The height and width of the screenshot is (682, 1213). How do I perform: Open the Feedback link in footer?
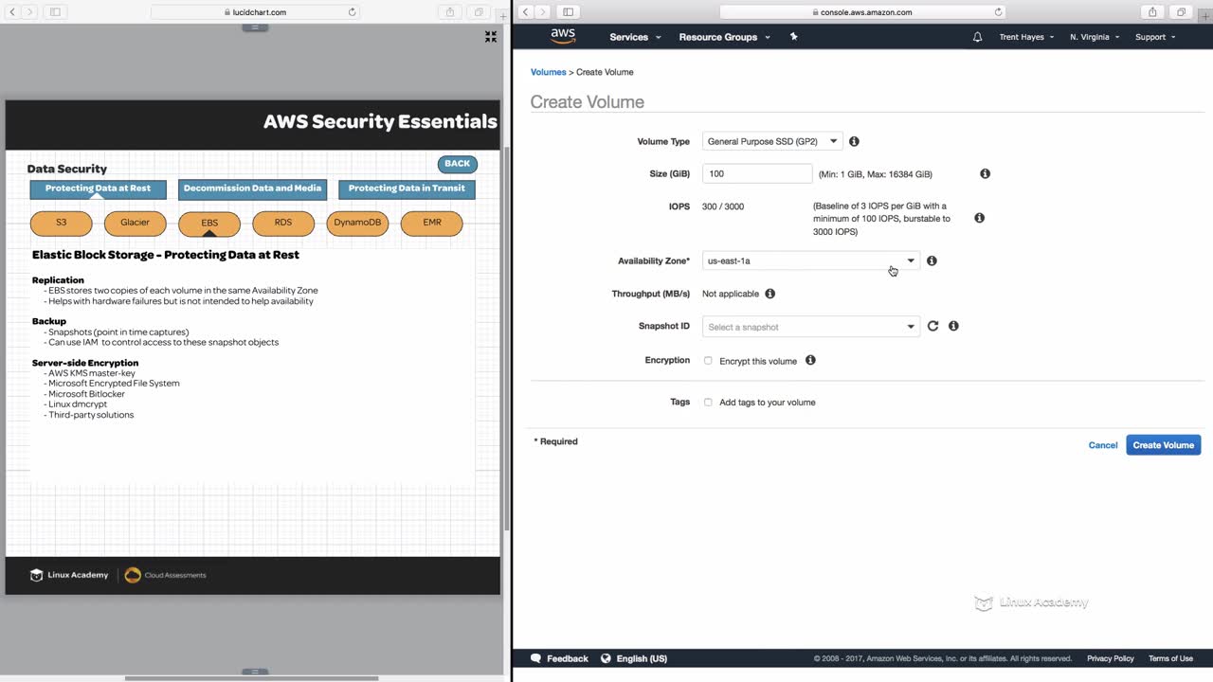[559, 658]
